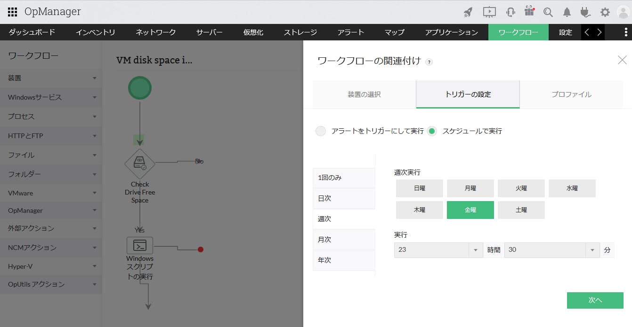Expand the OpManager sidebar category
Screen dimensions: 632x327
click(x=51, y=210)
